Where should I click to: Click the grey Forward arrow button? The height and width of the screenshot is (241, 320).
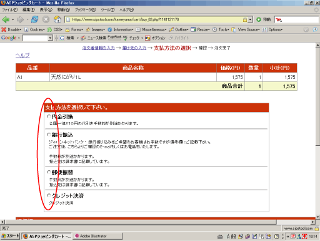tap(20, 19)
